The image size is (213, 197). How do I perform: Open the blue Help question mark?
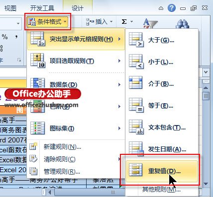click(171, 8)
